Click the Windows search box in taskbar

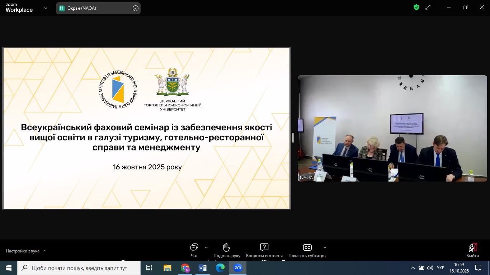point(79,268)
